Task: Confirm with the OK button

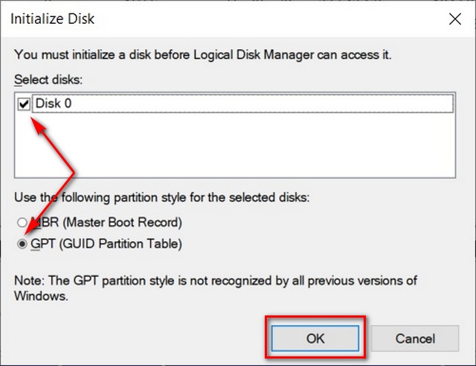Action: pyautogui.click(x=315, y=338)
